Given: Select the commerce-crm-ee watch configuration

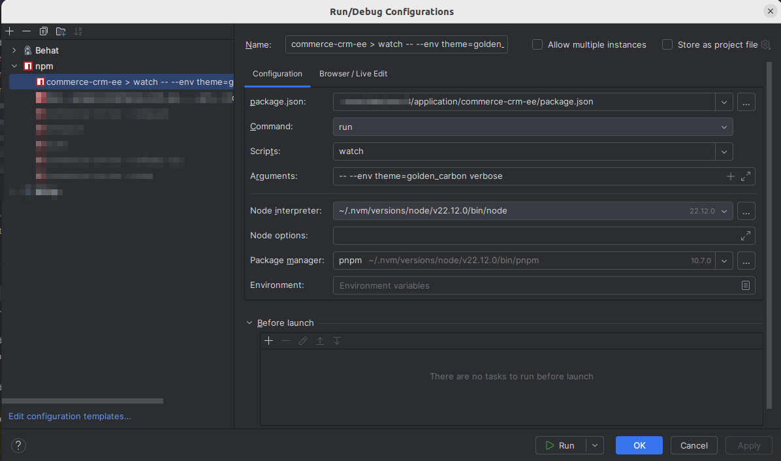Looking at the screenshot, I should point(121,82).
